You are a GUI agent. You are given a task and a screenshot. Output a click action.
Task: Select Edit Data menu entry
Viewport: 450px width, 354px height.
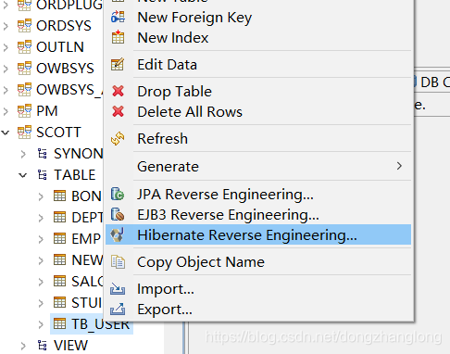pos(258,65)
